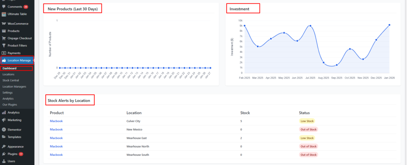Click the Onpage Checkout cart icon
The width and height of the screenshot is (407, 165).
(x=4, y=38)
